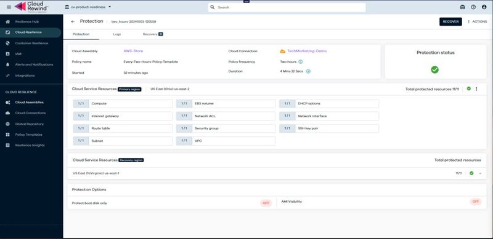Open the user account profile icon
This screenshot has width=493, height=239.
pyautogui.click(x=484, y=7)
